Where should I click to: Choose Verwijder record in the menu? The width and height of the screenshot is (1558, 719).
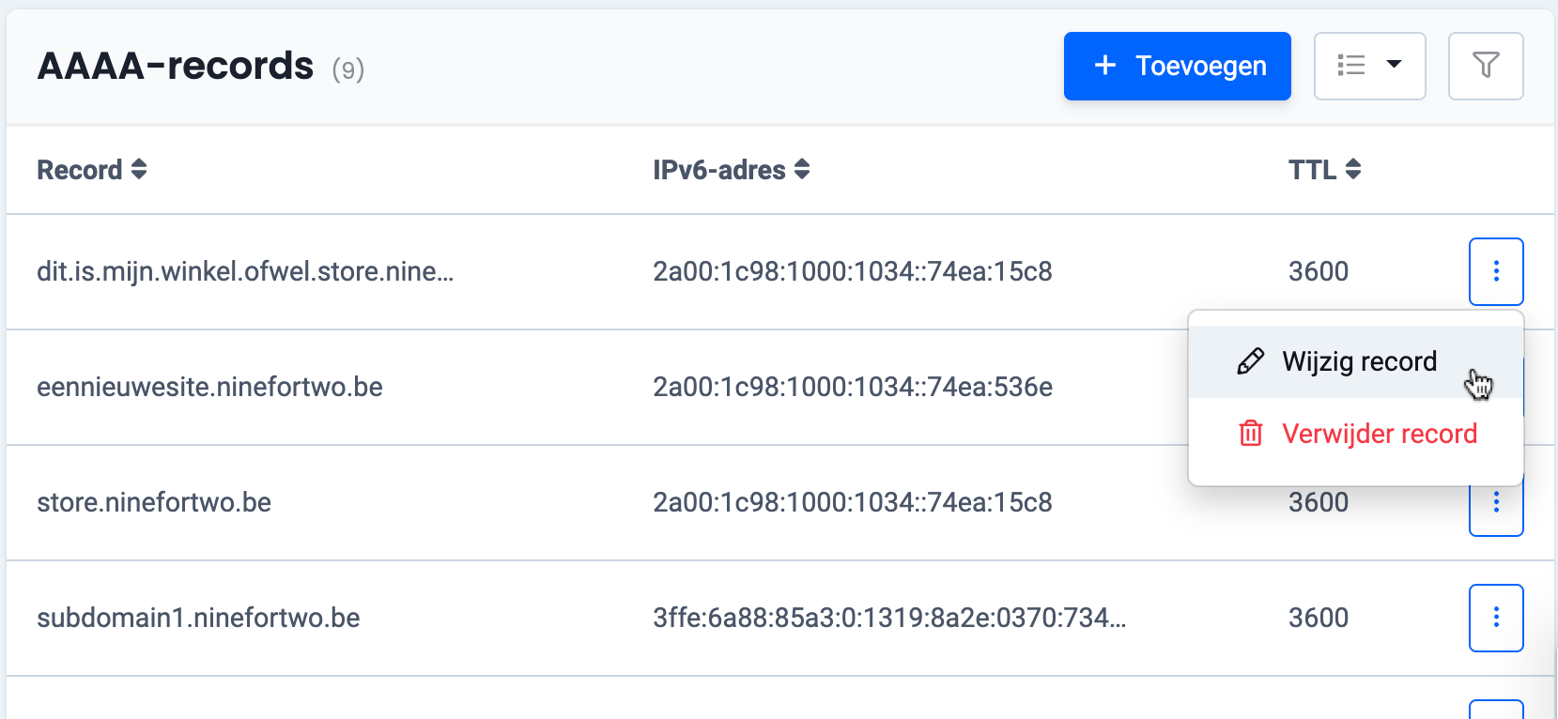[1379, 434]
